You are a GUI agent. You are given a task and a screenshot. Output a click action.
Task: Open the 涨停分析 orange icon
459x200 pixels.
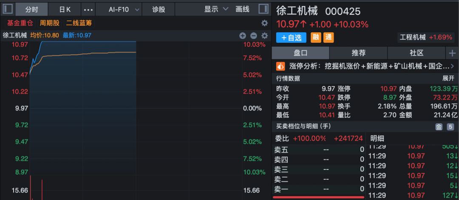click(x=280, y=66)
